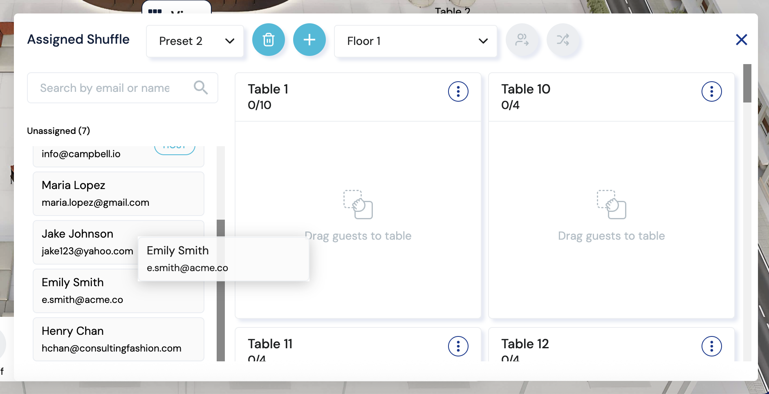769x394 pixels.
Task: Open Table 1 three-dot options menu
Action: pyautogui.click(x=458, y=91)
